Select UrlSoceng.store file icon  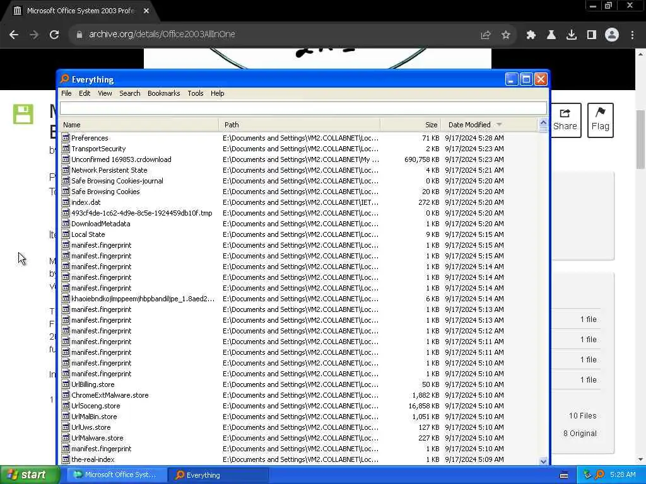pos(66,406)
